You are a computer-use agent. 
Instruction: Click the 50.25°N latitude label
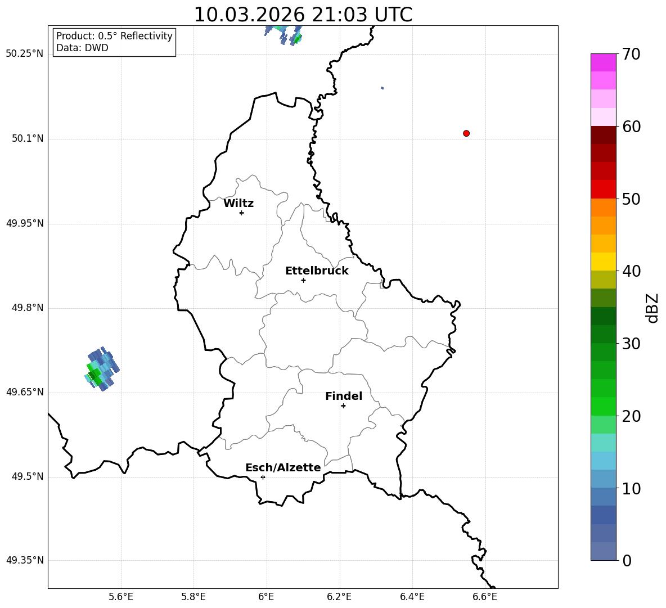pos(25,54)
